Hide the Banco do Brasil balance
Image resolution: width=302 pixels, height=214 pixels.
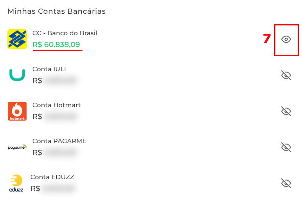click(286, 40)
